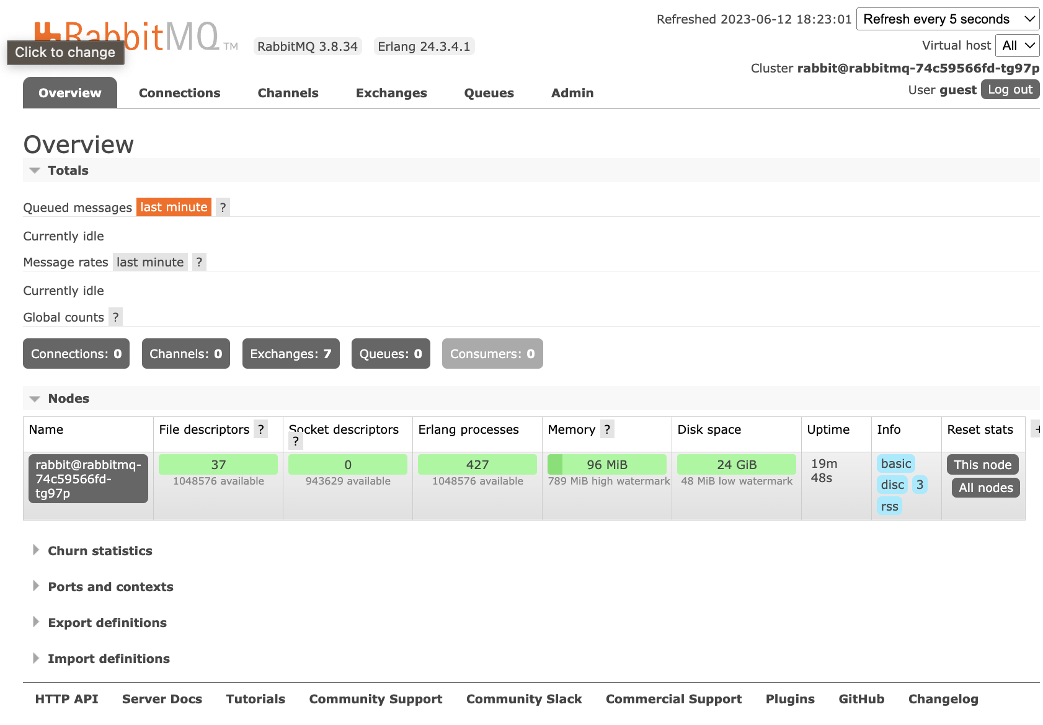This screenshot has width=1043, height=725.
Task: Click the 3 info badge
Action: pyautogui.click(x=920, y=485)
